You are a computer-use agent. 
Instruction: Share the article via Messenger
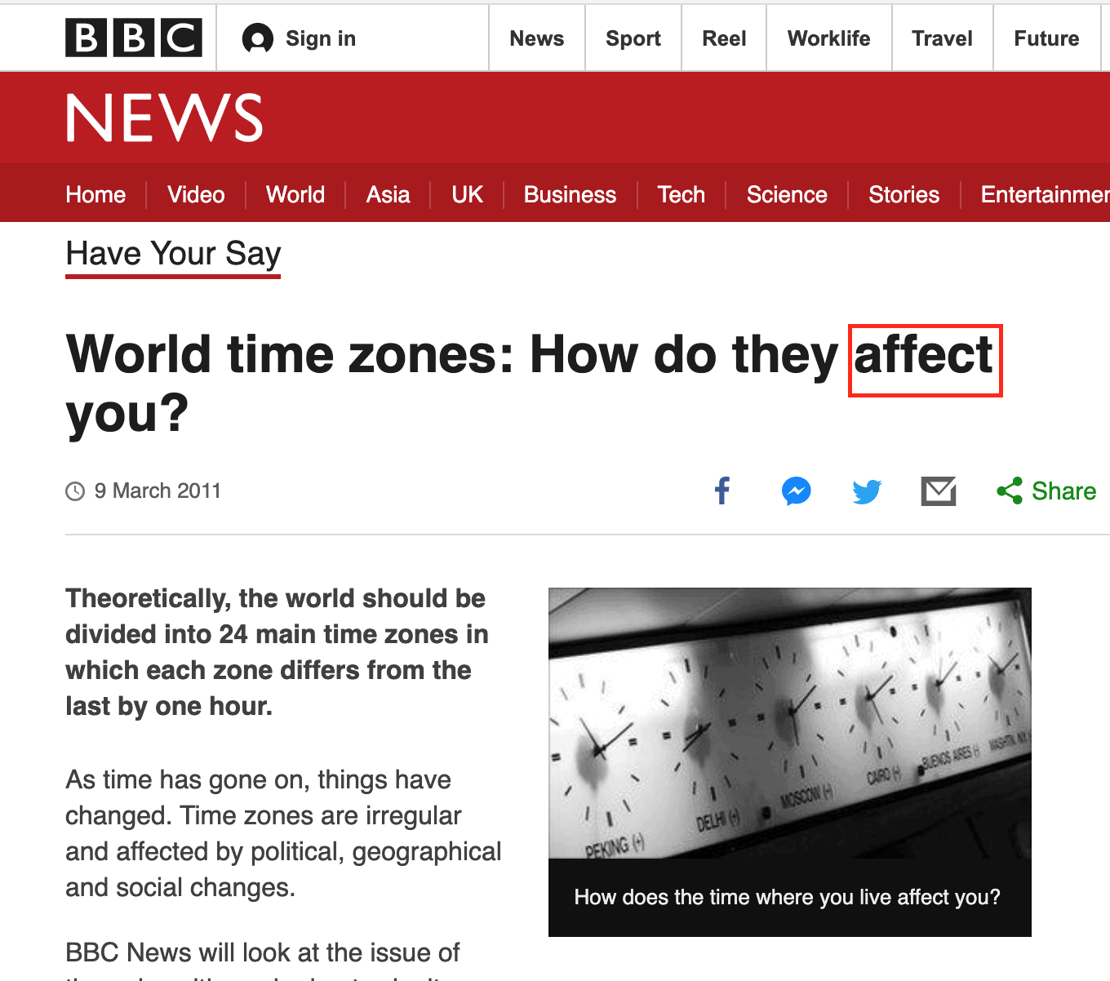point(797,491)
